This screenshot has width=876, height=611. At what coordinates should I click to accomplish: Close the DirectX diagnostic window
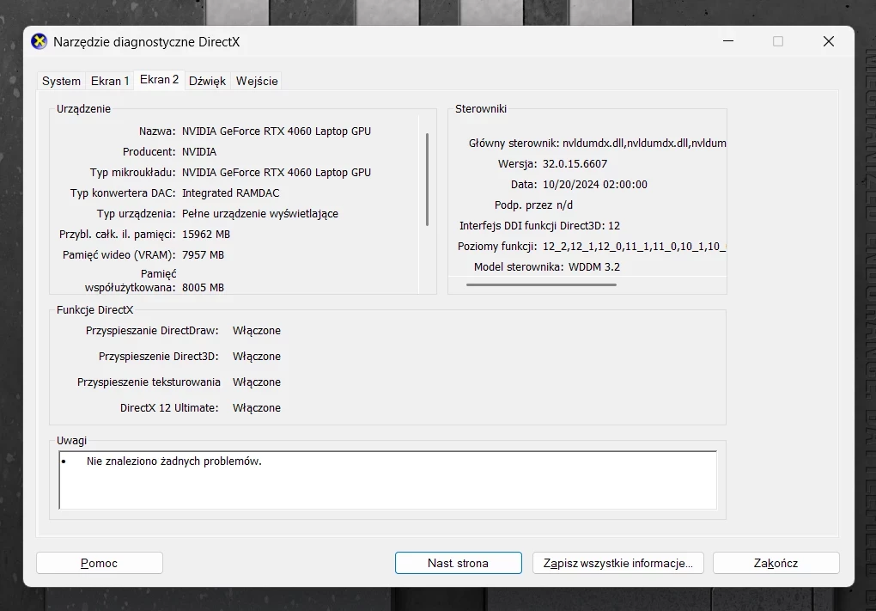point(829,41)
